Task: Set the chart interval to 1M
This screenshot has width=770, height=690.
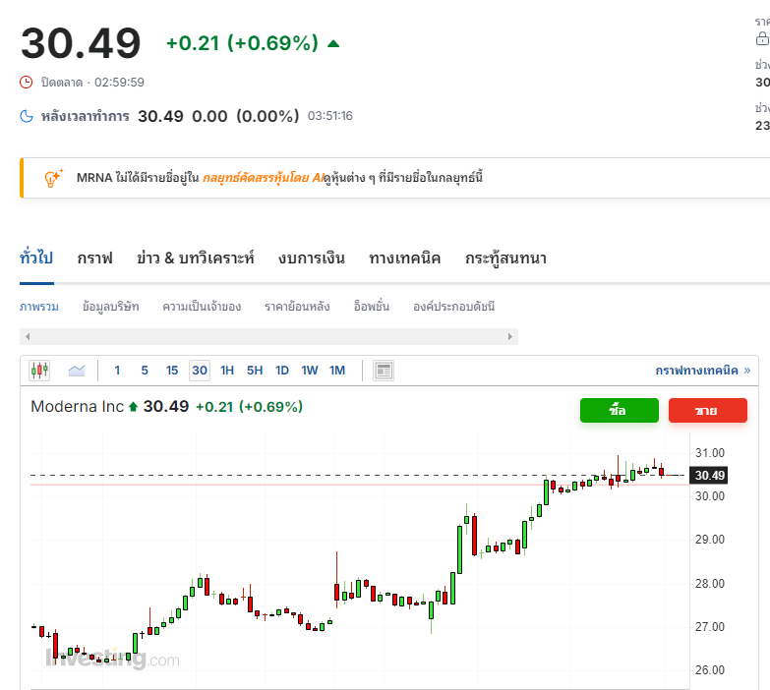Action: (337, 371)
